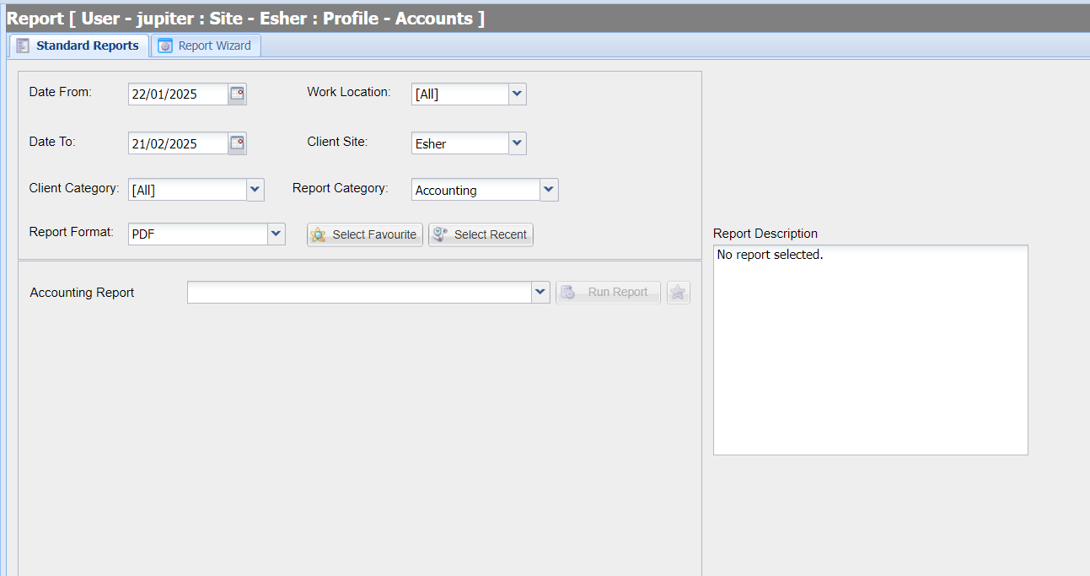Click the 'Report Format:' label

[71, 231]
